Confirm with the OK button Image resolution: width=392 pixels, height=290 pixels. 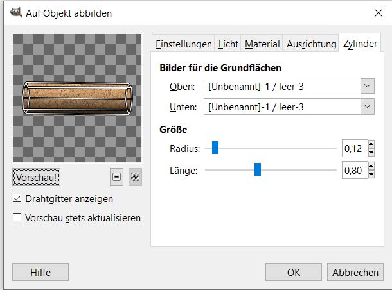294,272
